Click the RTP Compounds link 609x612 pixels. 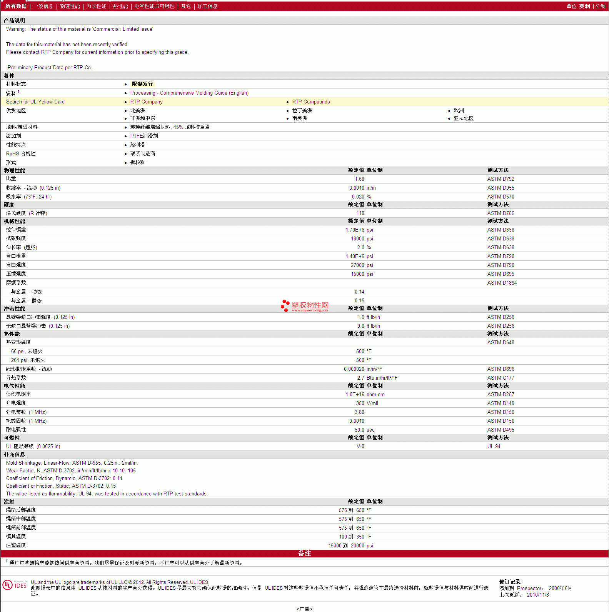[311, 102]
